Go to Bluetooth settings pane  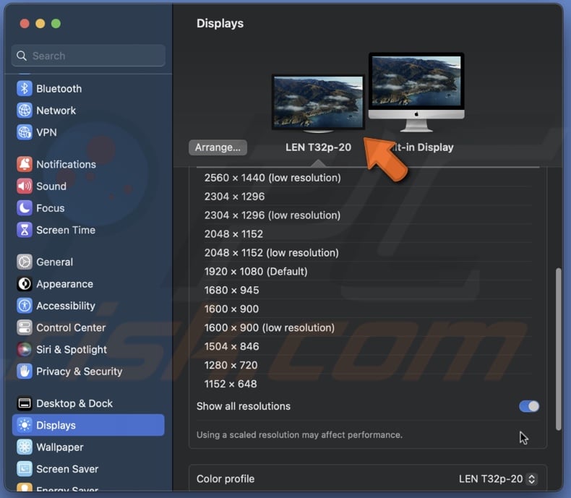[88, 88]
